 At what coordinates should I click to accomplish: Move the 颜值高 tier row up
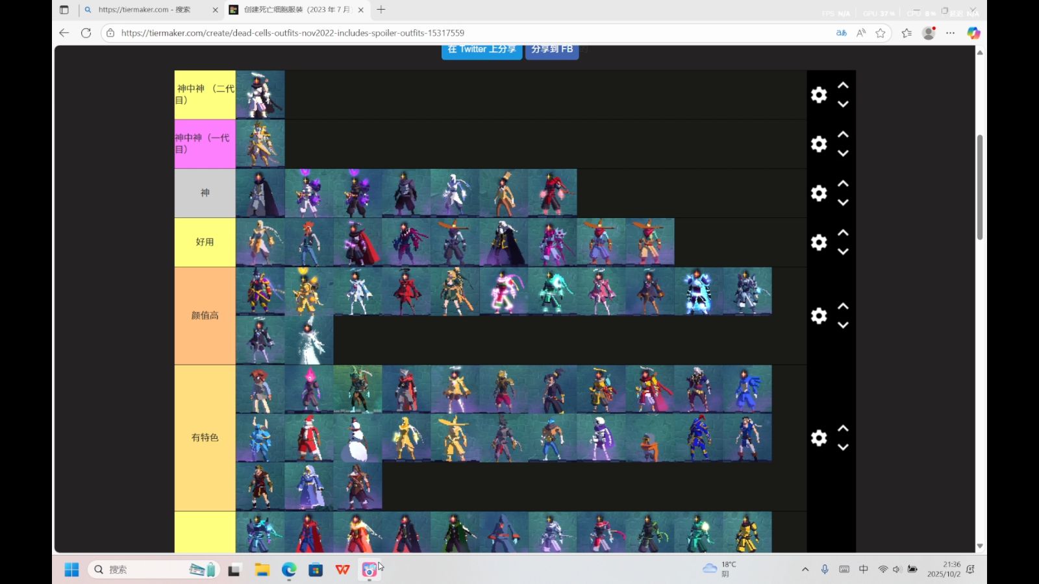tap(843, 306)
